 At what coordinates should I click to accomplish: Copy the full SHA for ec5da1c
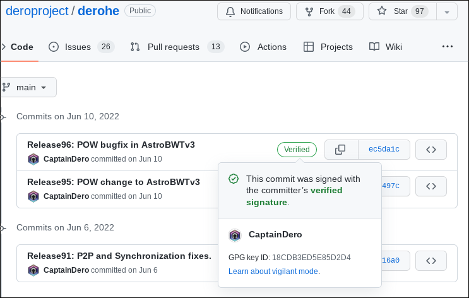pos(341,149)
